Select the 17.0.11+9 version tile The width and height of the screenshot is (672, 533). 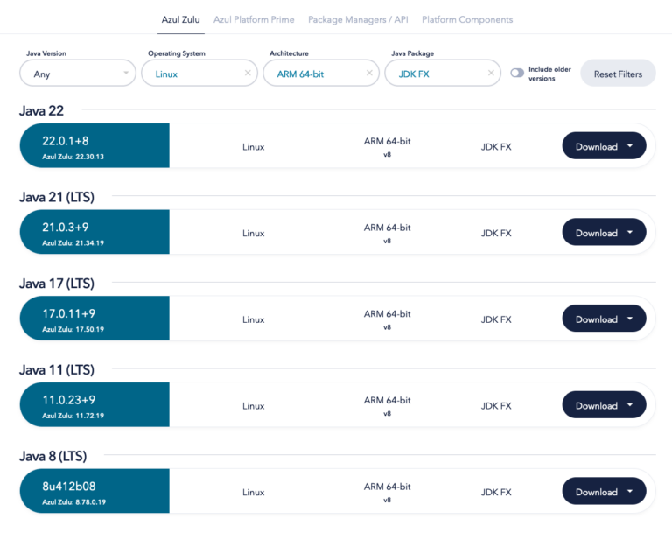tap(94, 319)
